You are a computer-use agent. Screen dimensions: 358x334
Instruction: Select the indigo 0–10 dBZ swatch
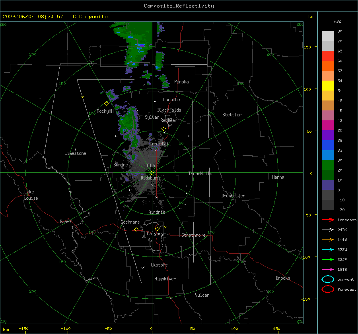click(328, 185)
